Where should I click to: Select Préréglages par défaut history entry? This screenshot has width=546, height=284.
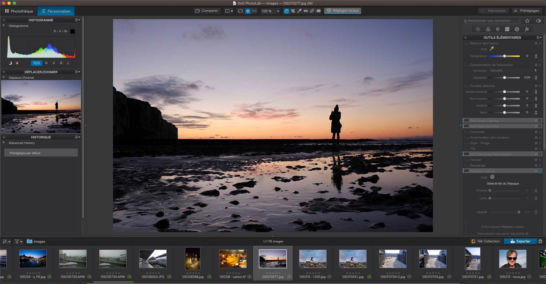pyautogui.click(x=41, y=153)
